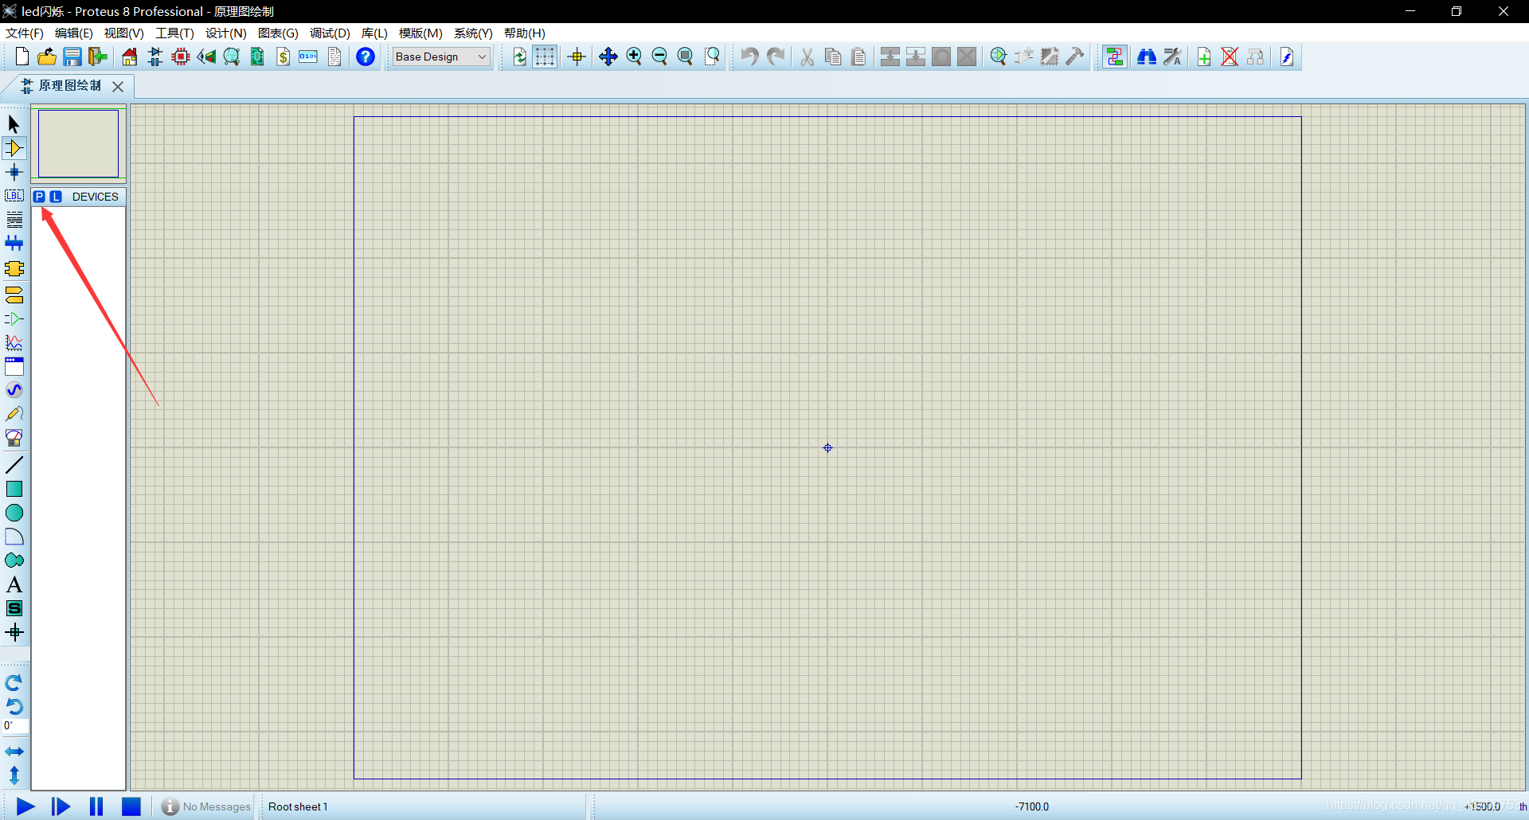Select the 2D Line graphics tool
The image size is (1529, 820).
point(14,465)
